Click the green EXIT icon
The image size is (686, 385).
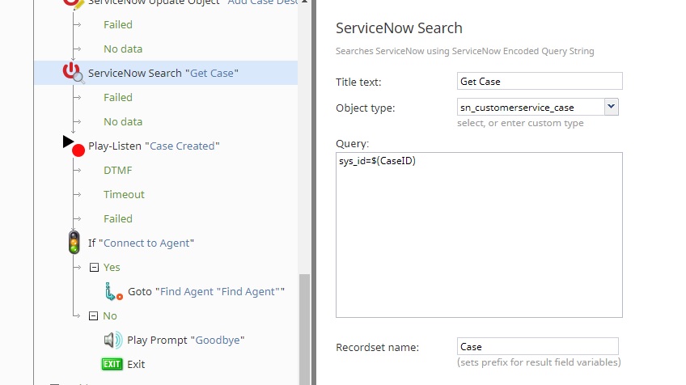[x=112, y=364]
